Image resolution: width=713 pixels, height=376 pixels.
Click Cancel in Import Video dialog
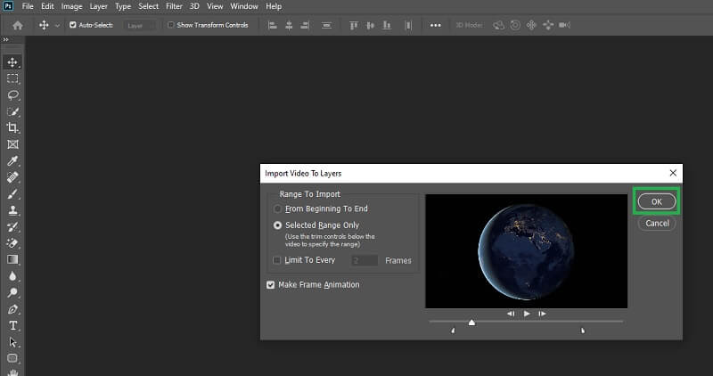click(657, 224)
